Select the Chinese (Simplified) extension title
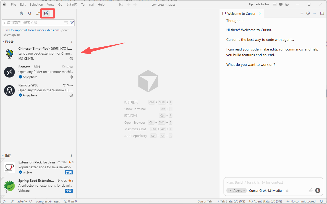This screenshot has height=204, width=327. [x=45, y=48]
